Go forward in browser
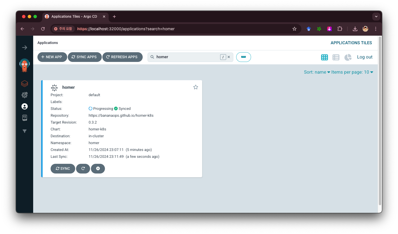Image resolution: width=398 pixels, height=234 pixels. 33,29
